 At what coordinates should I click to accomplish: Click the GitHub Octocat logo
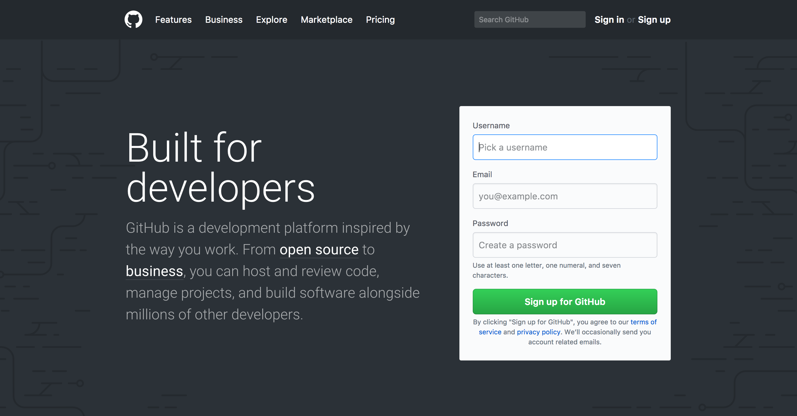[133, 19]
